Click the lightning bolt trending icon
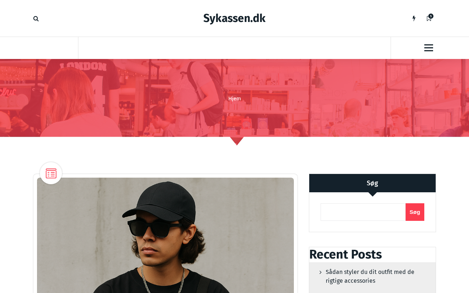Viewport: 469px width, 293px height. click(x=414, y=18)
